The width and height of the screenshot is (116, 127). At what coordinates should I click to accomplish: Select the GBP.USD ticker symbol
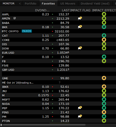click(8, 70)
